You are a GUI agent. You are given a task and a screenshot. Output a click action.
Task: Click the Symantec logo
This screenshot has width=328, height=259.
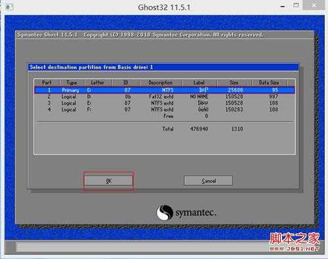[x=186, y=212]
